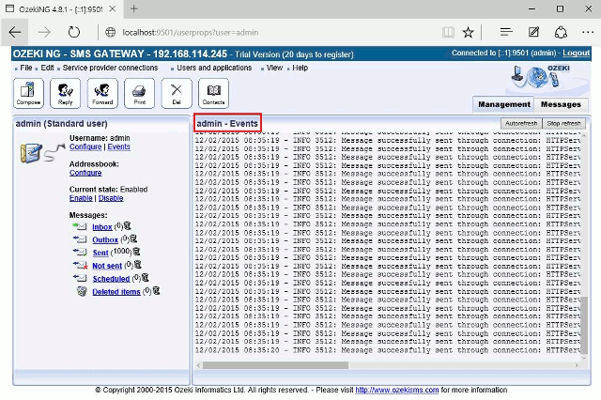Click the Inbox envelope icon
Viewport: 601px width, 400px height.
click(80, 226)
